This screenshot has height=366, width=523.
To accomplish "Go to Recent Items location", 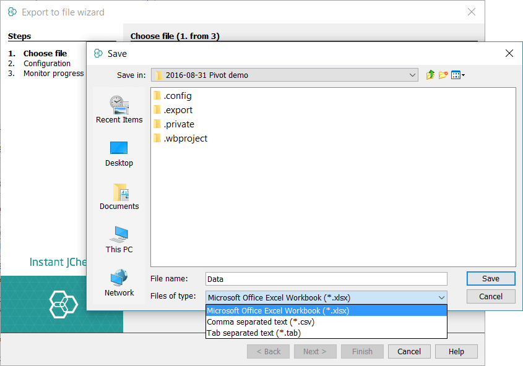I will [119, 109].
